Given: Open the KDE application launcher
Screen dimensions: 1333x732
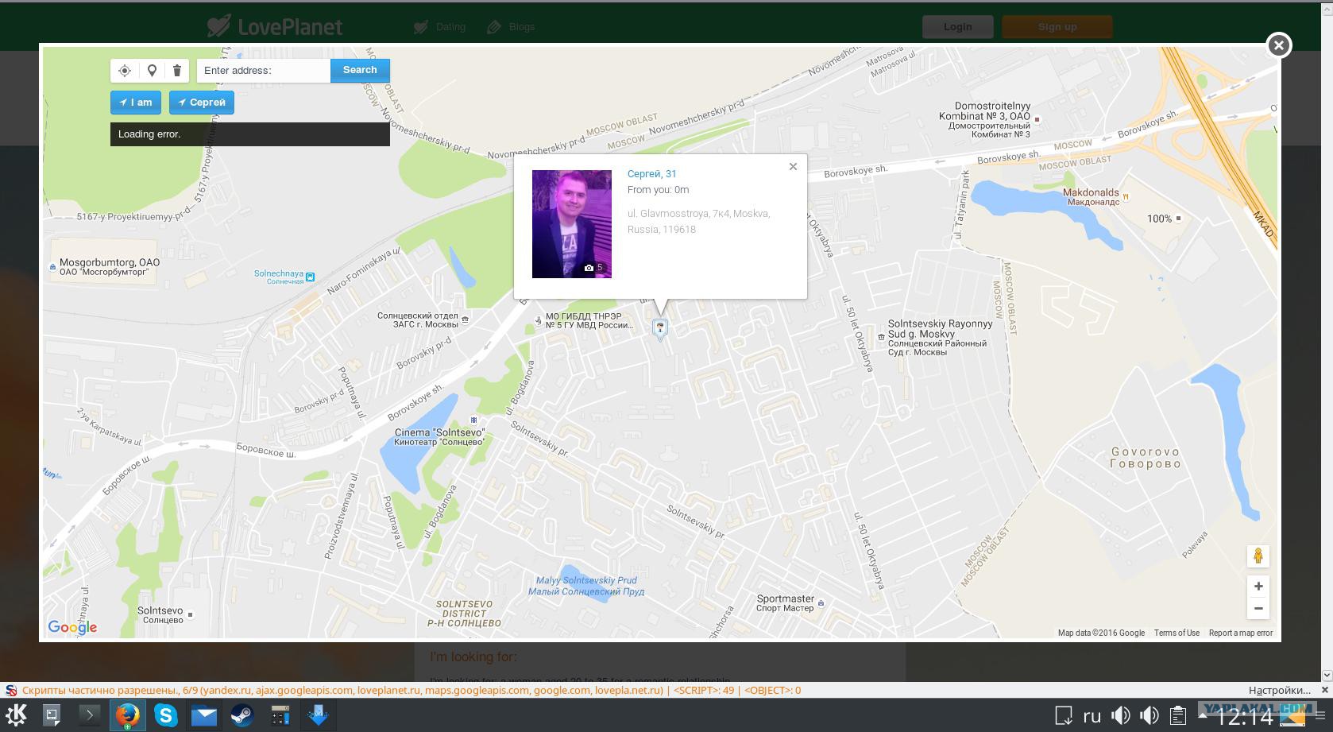Looking at the screenshot, I should (x=16, y=715).
